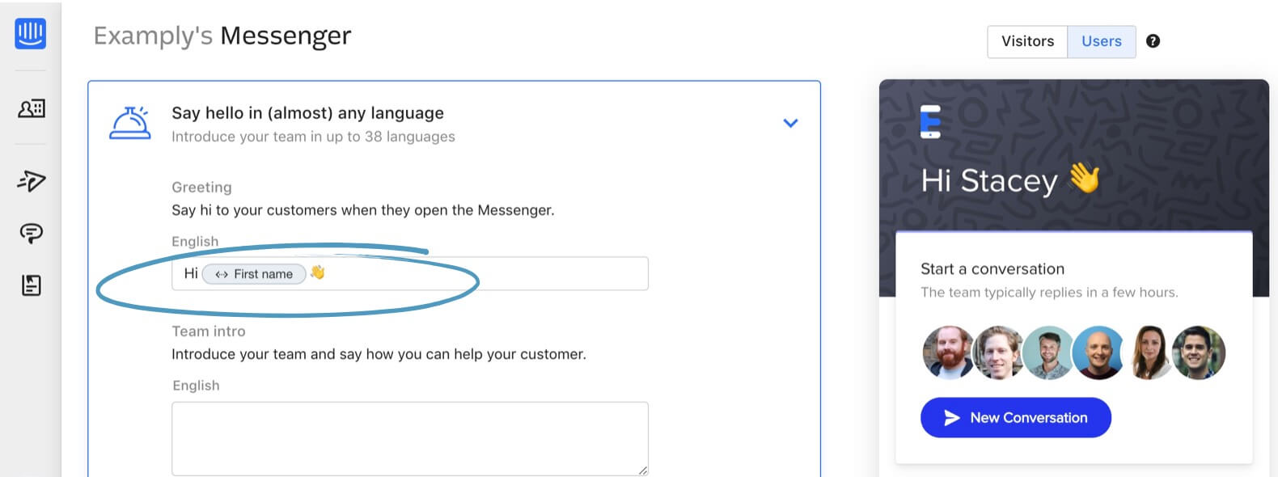Click the waving hand emoji in greeting field
Image resolution: width=1278 pixels, height=477 pixels.
[x=317, y=273]
